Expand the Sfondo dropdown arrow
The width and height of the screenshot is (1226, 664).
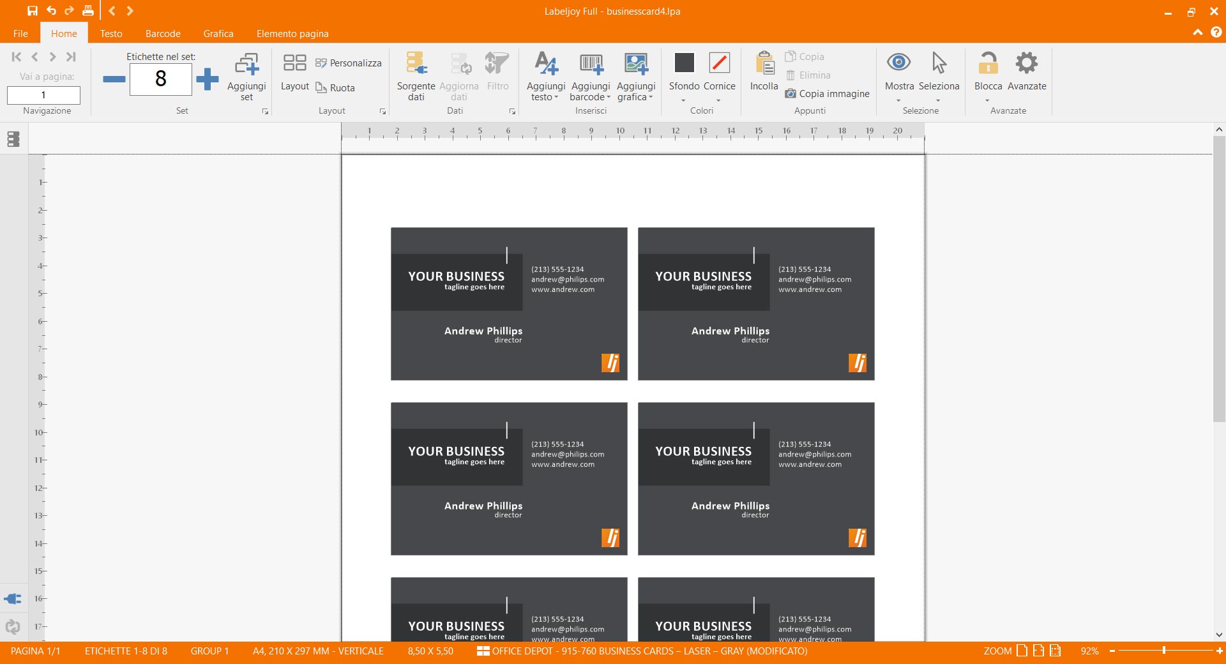683,100
